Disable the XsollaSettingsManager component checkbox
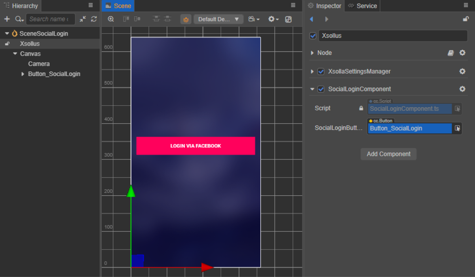Screen dimensions: 475x277 pyautogui.click(x=321, y=72)
